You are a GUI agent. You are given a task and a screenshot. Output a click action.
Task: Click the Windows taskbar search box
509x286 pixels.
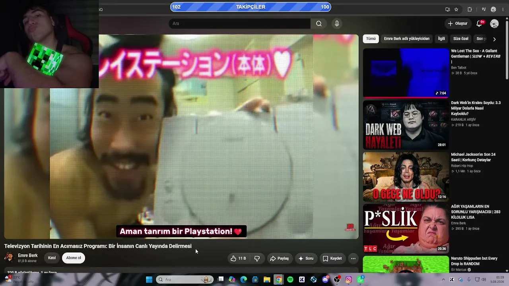point(185,280)
